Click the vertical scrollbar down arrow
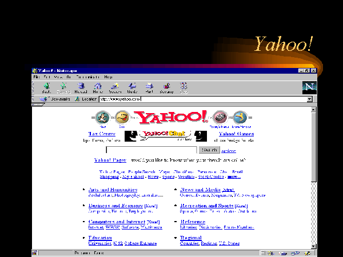Screen dimensions: 343x257 click(x=313, y=247)
